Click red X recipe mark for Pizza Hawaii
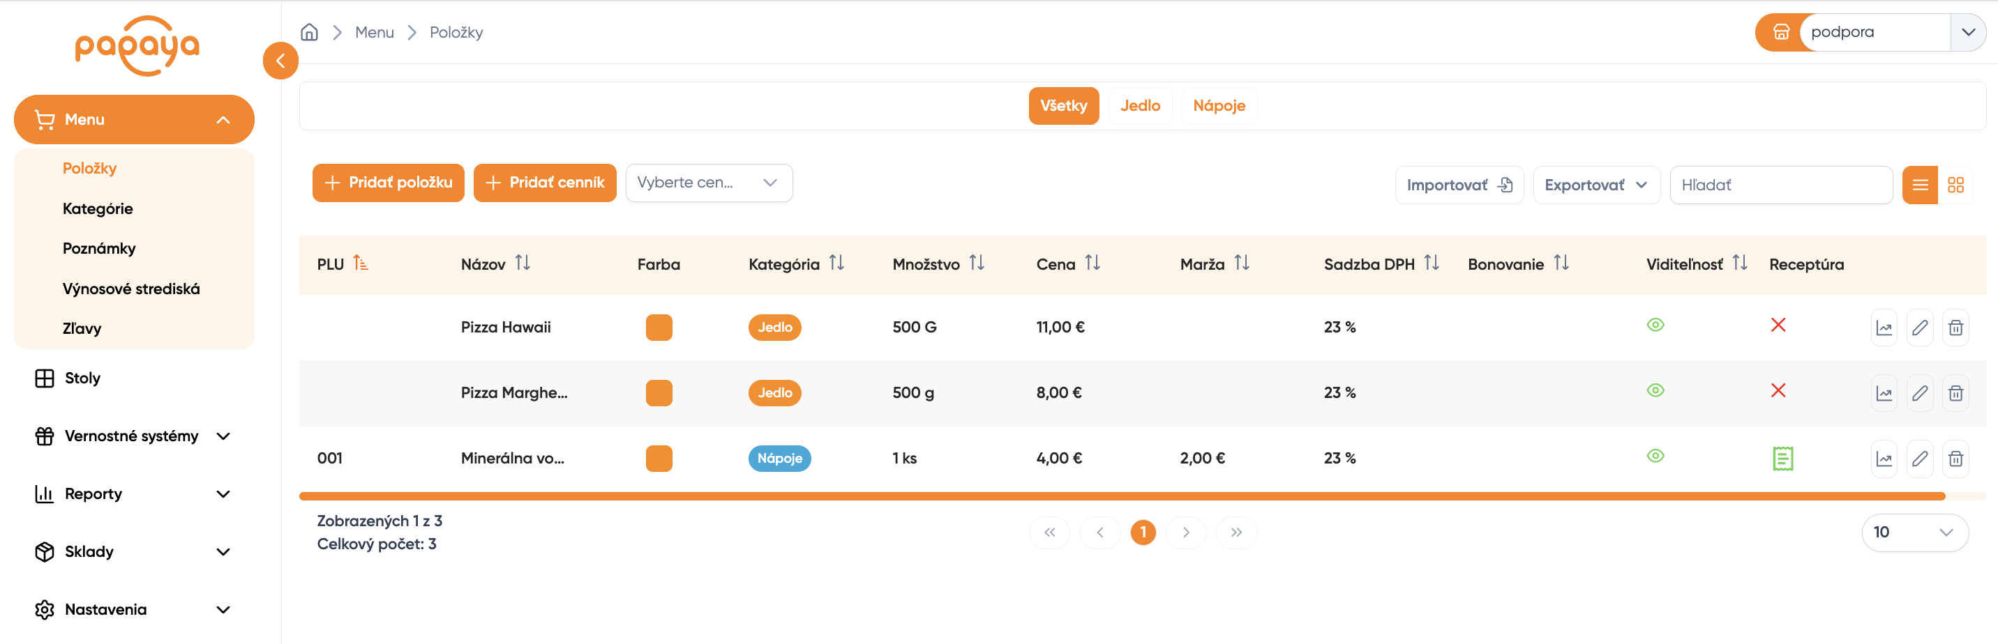 coord(1778,325)
